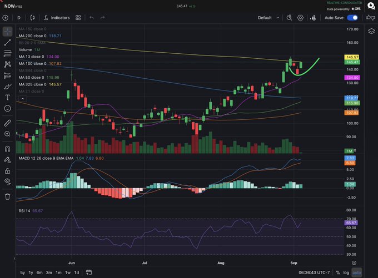
Task: Select the 1d date range
Action: click(x=77, y=272)
